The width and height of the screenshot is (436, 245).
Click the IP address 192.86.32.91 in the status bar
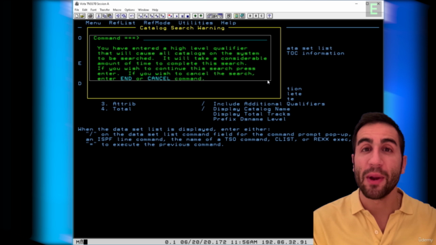284,242
